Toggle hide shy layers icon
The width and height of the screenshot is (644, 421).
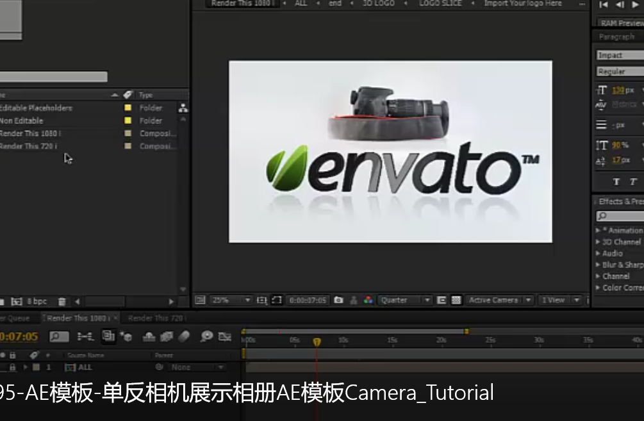click(149, 337)
